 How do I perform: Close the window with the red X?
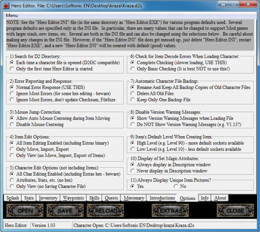click(x=248, y=4)
